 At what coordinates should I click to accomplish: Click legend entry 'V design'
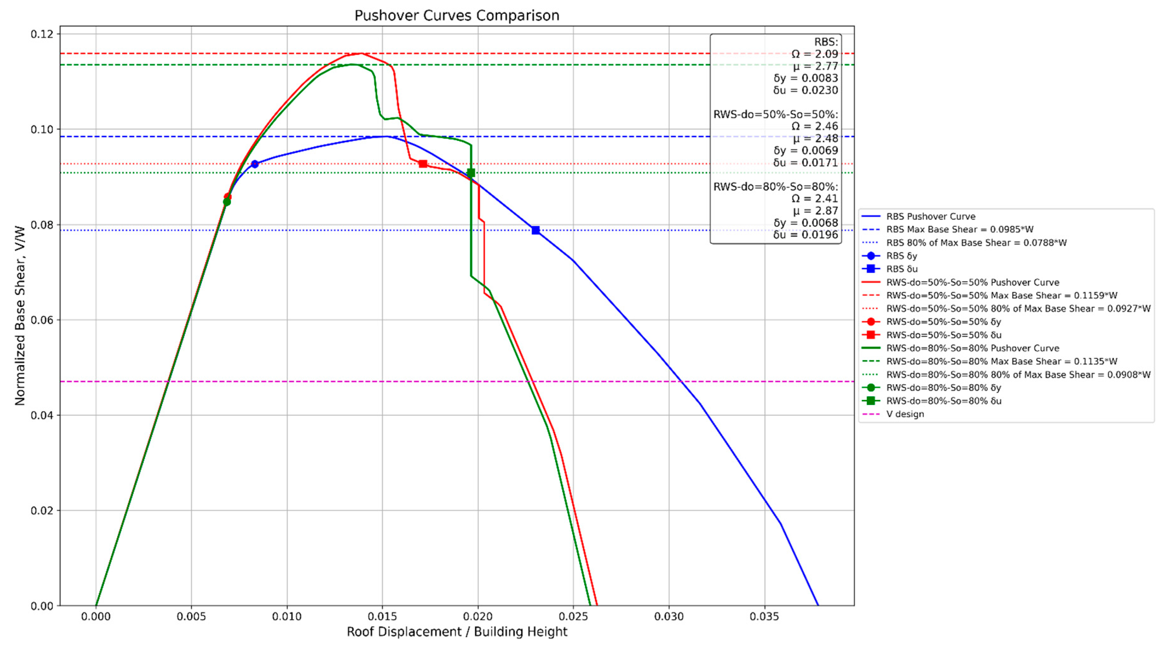click(x=905, y=414)
